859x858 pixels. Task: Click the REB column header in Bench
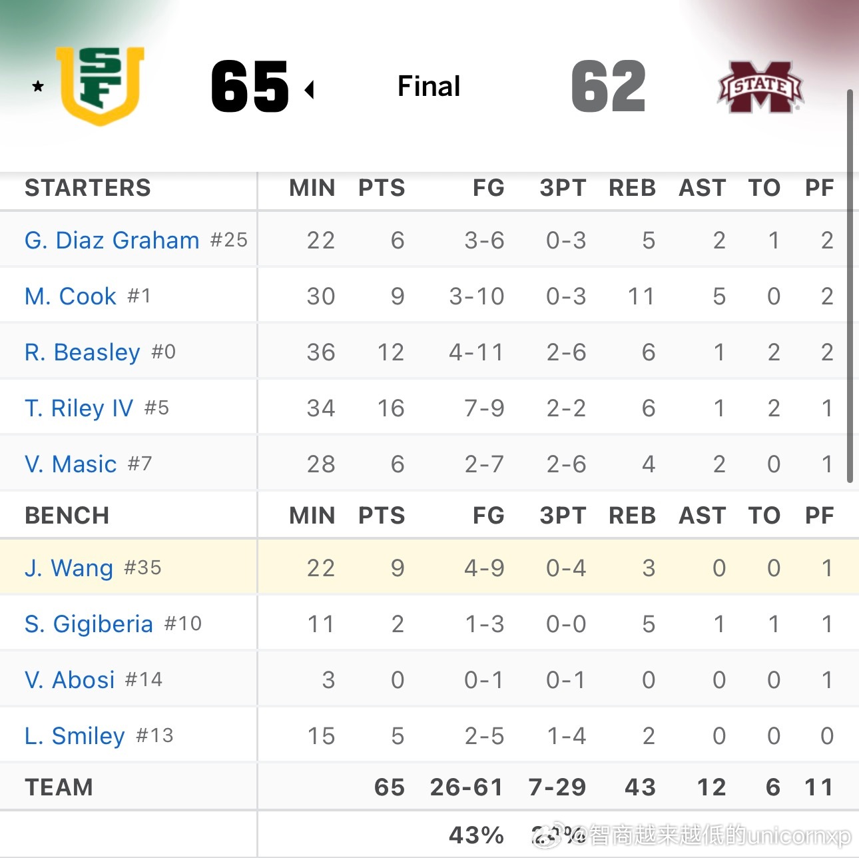pyautogui.click(x=633, y=516)
